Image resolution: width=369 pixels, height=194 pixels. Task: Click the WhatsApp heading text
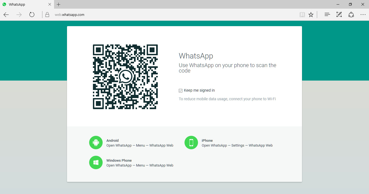[196, 56]
